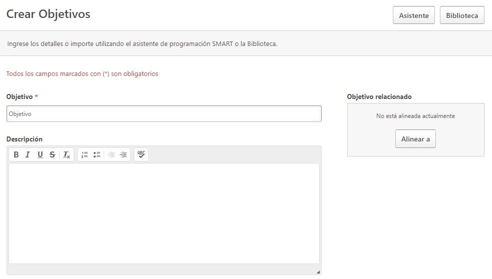Click the 'No está alineada actualmente' text
The image size is (492, 279).
click(415, 116)
